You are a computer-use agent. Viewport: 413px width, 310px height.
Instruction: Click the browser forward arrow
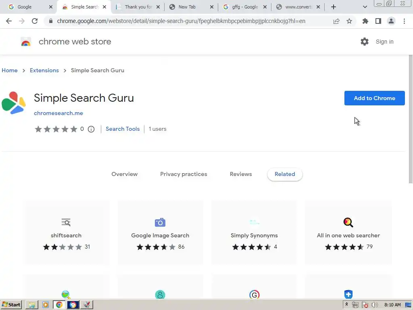click(22, 21)
